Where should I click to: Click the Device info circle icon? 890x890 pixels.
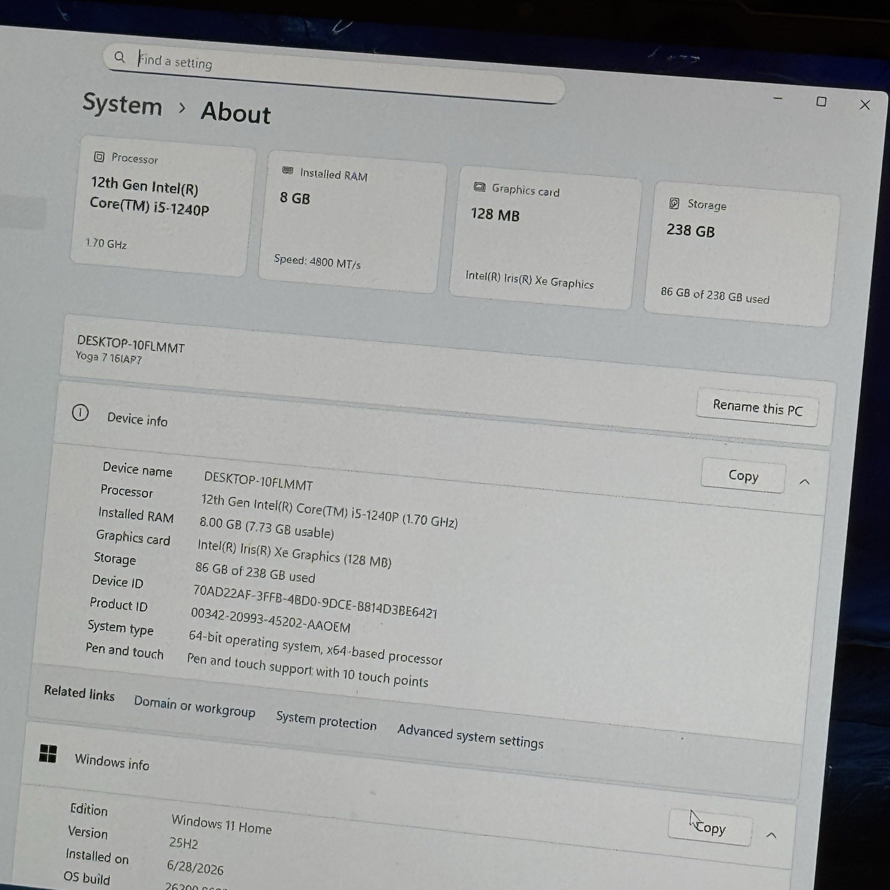point(80,413)
